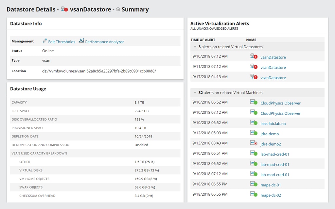Click the alert status icon in the page title
This screenshot has width=335, height=209.
[63, 9]
